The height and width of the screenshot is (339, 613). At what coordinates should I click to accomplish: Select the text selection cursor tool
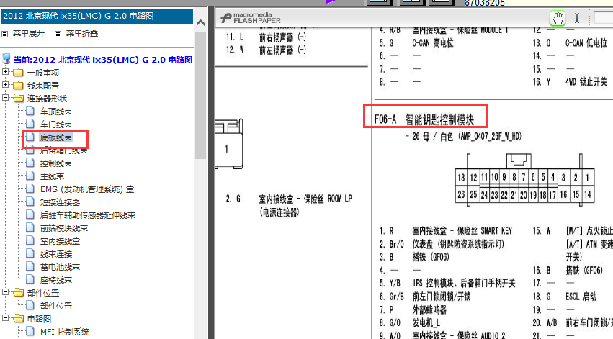click(x=577, y=18)
